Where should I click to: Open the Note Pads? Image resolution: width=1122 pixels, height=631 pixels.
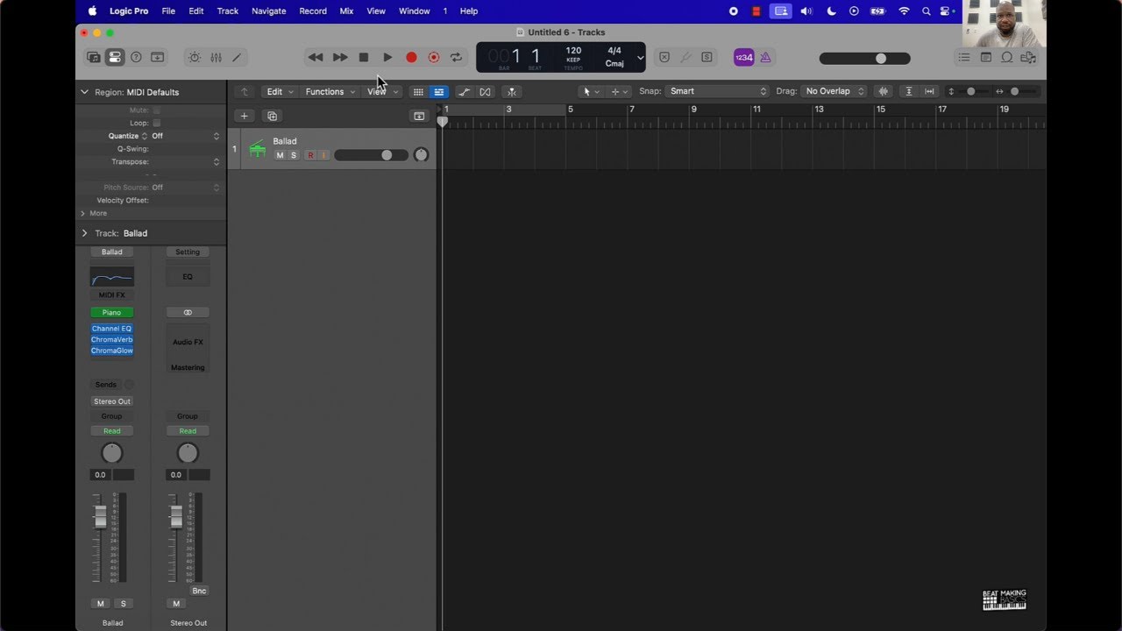click(986, 58)
